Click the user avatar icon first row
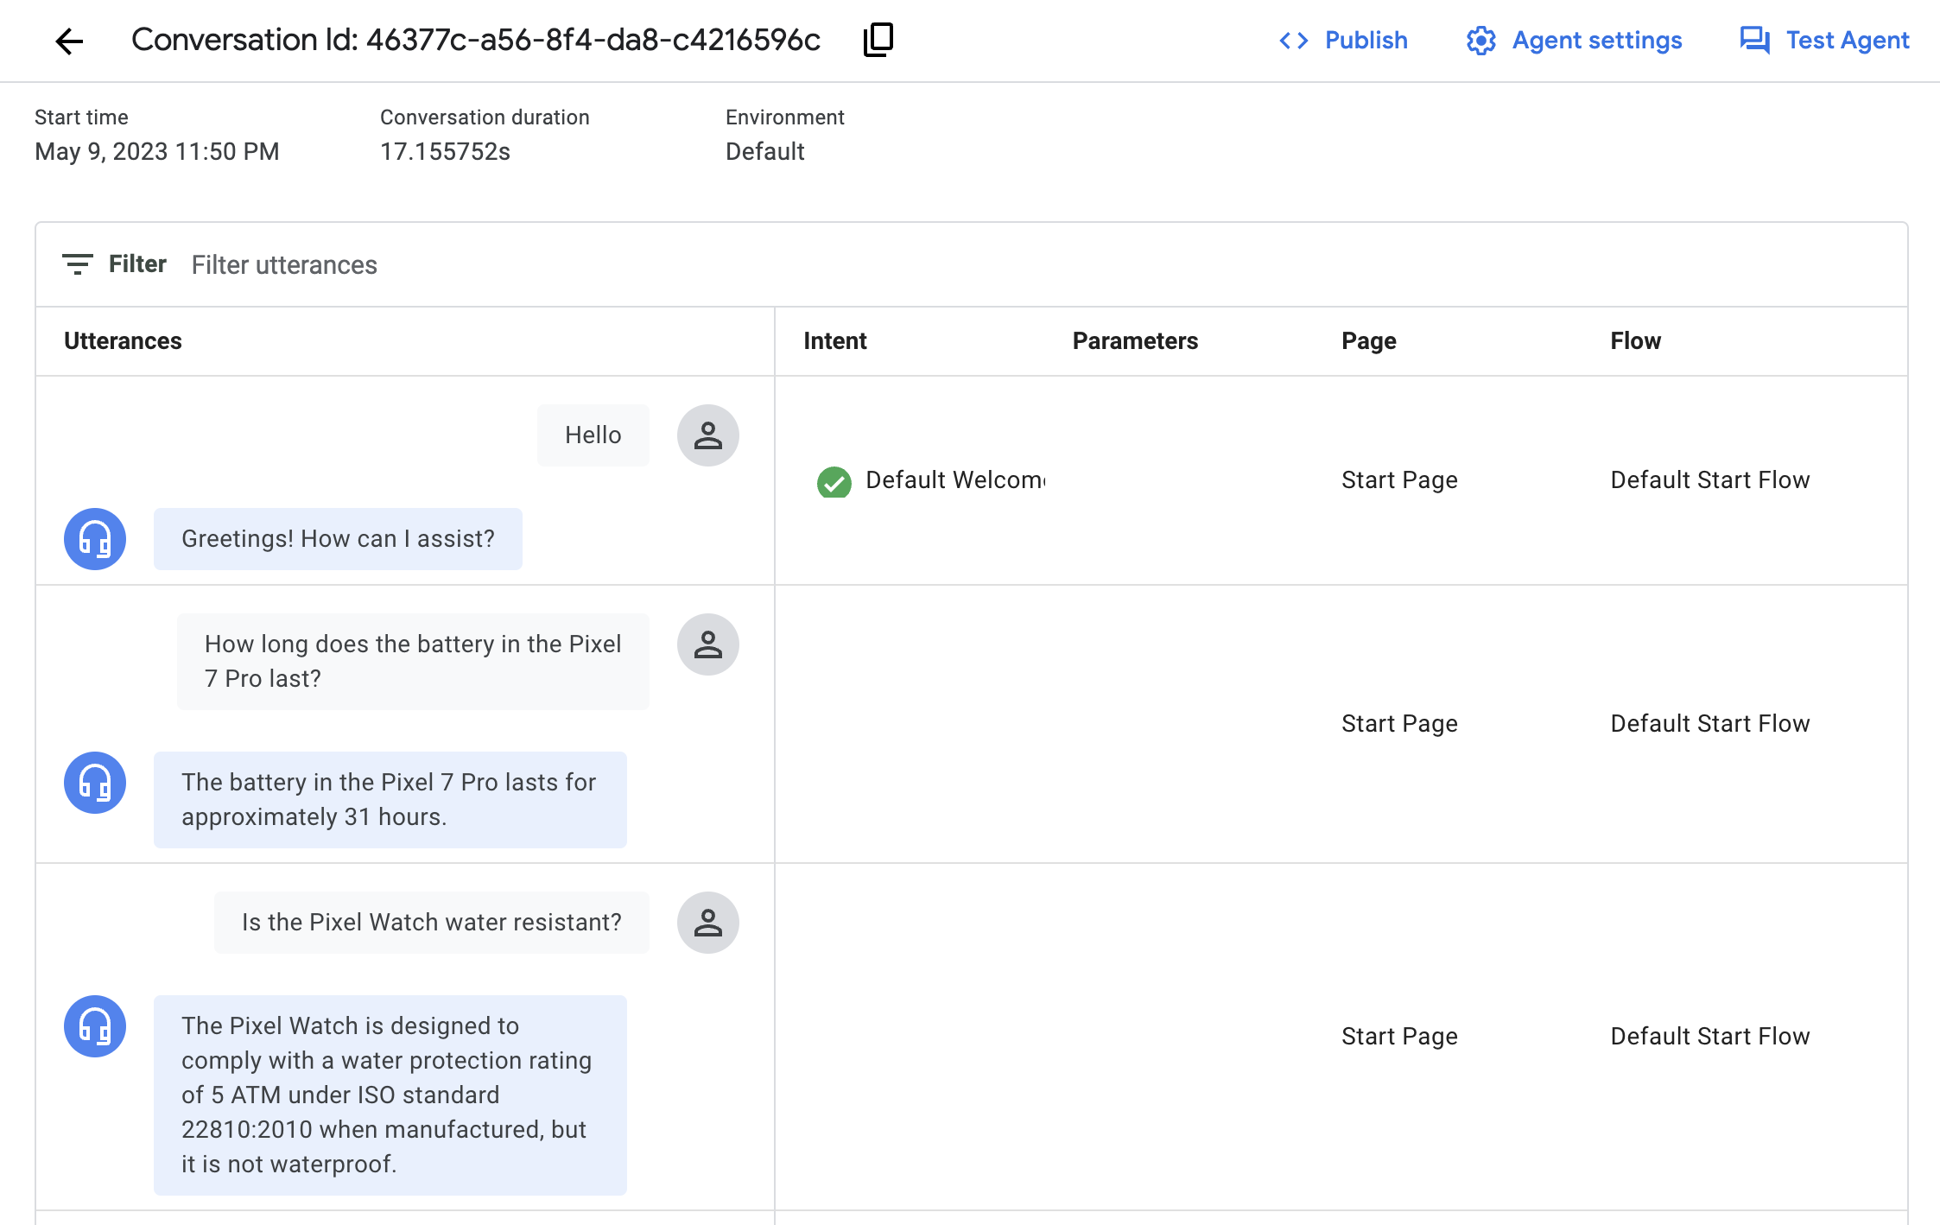This screenshot has width=1940, height=1225. [x=708, y=435]
